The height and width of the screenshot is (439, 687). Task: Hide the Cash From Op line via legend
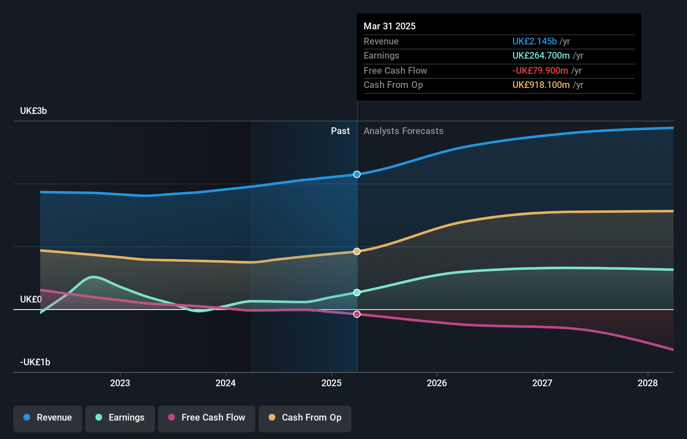305,418
